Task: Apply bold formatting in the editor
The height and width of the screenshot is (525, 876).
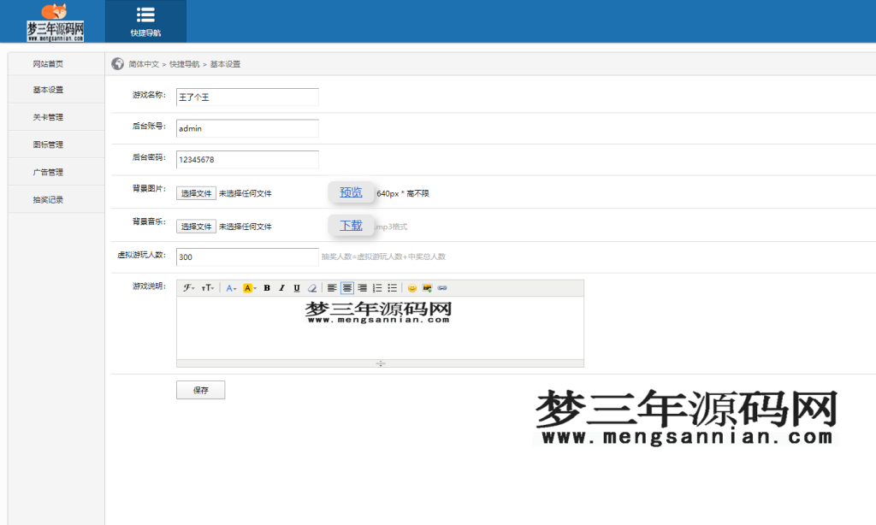Action: [266, 288]
